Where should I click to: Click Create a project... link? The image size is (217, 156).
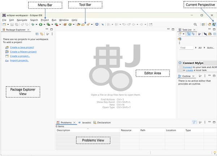point(20,56)
